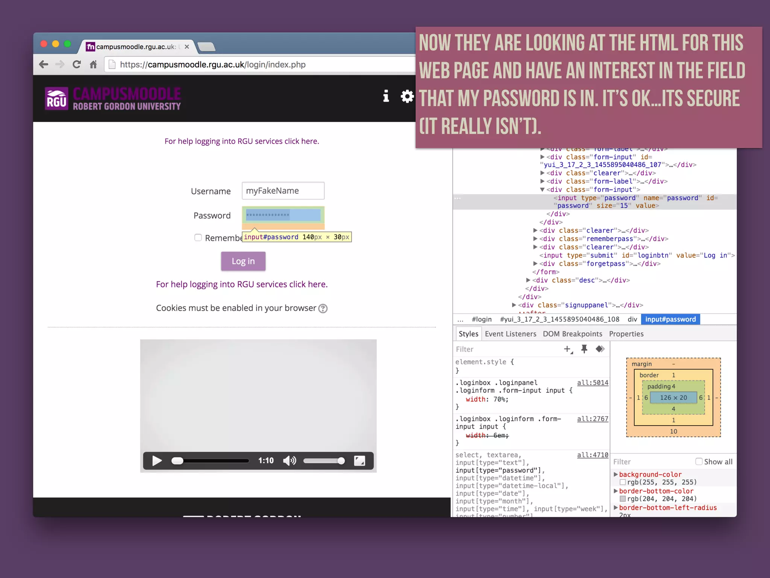
Task: Toggle element state pin icon
Action: (x=584, y=349)
